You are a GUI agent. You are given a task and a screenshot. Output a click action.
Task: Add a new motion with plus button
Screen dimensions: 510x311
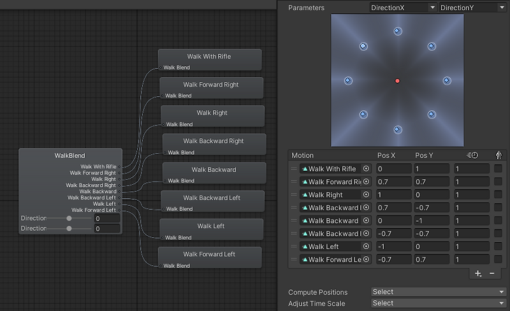point(477,273)
